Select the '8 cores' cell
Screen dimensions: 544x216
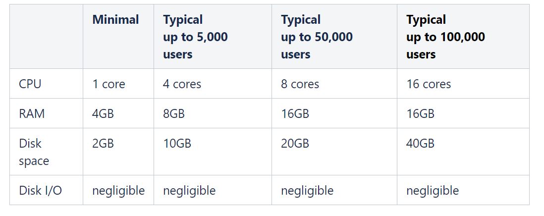[x=300, y=84]
